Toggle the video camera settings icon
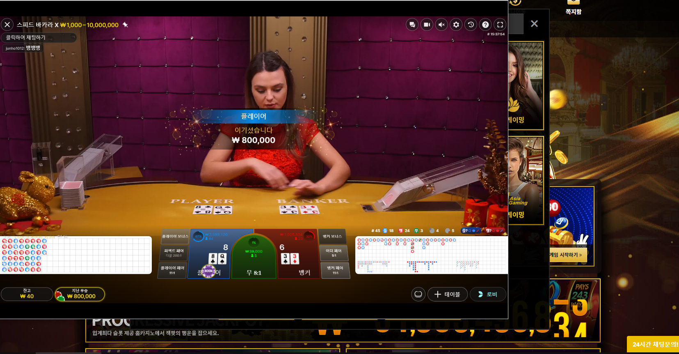 click(427, 25)
